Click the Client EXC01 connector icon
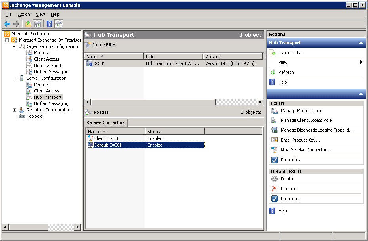 point(90,138)
